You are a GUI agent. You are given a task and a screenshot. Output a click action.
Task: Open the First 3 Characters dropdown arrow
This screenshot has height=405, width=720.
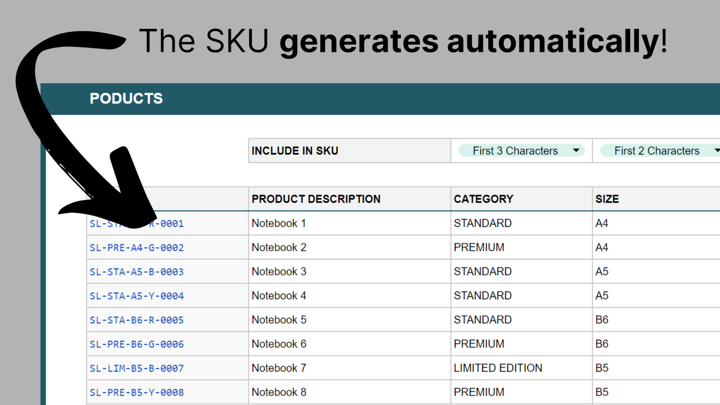(576, 150)
